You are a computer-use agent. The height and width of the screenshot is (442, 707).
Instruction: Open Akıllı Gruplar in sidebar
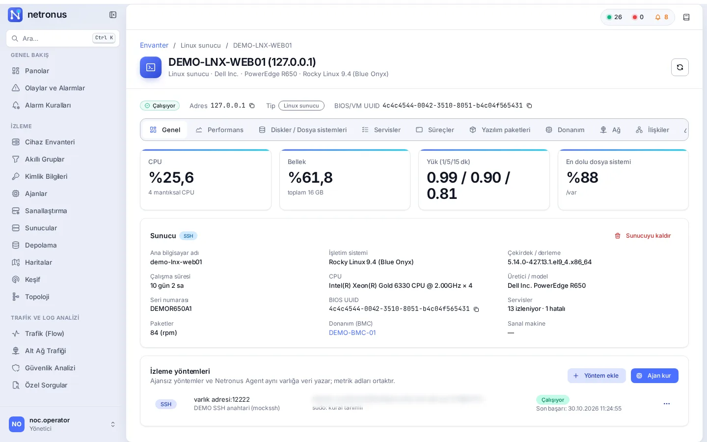(x=63, y=159)
